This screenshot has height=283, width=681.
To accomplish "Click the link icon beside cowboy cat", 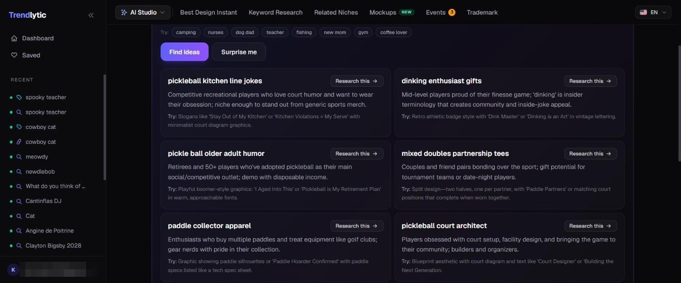I will (19, 142).
